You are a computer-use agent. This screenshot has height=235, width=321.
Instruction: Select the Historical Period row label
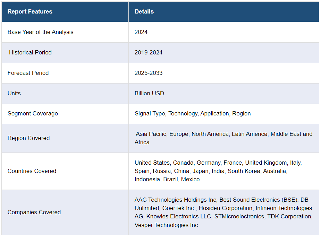(30, 52)
